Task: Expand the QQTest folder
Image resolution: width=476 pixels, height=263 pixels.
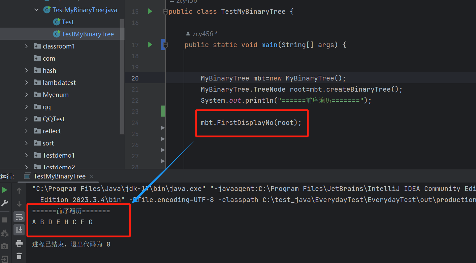Action: click(x=27, y=119)
